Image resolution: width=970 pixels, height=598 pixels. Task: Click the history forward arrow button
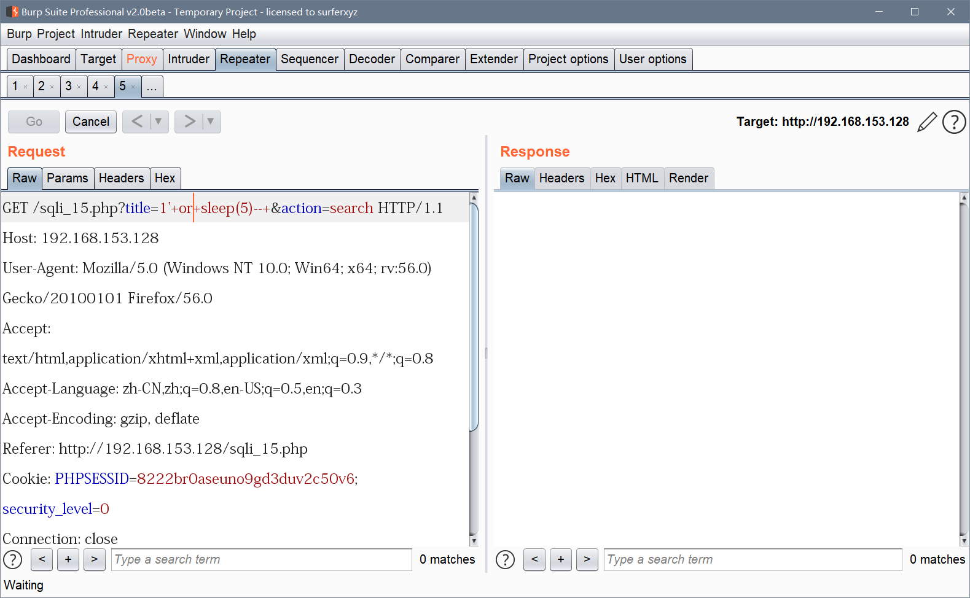click(x=189, y=122)
